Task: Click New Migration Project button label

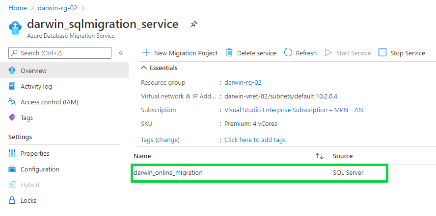Action: (x=186, y=53)
